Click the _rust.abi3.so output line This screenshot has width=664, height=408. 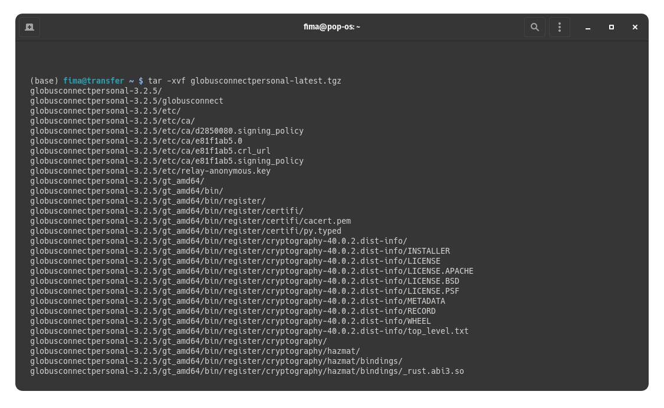coord(247,371)
